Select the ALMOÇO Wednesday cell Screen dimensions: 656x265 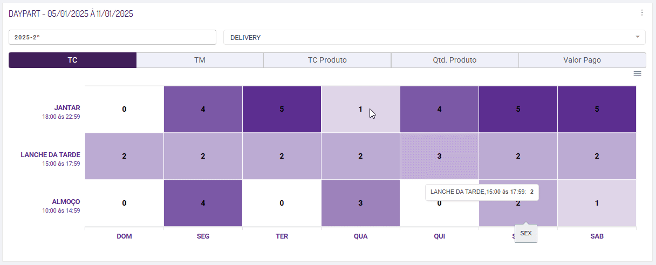click(360, 203)
